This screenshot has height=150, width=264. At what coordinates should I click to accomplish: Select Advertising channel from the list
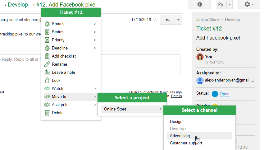coord(180,136)
